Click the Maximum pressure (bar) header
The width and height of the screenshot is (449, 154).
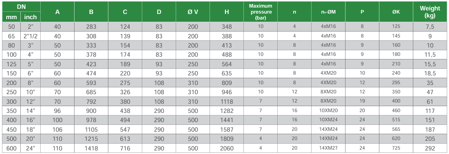(260, 12)
